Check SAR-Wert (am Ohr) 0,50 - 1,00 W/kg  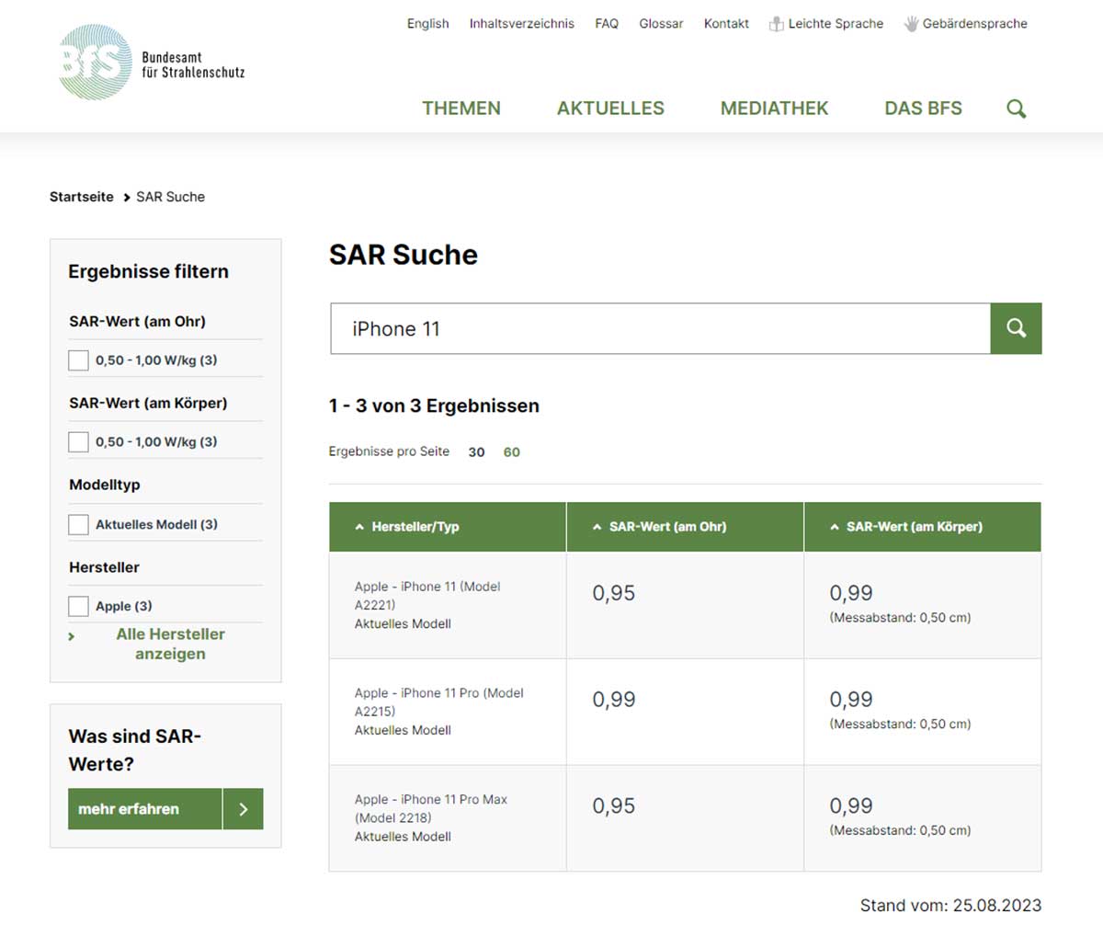point(79,360)
